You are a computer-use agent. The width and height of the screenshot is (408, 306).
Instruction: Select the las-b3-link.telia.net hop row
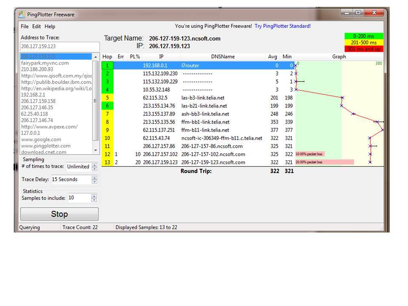point(198,98)
